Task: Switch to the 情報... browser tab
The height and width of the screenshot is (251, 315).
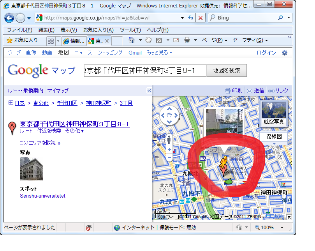Action: (x=74, y=41)
